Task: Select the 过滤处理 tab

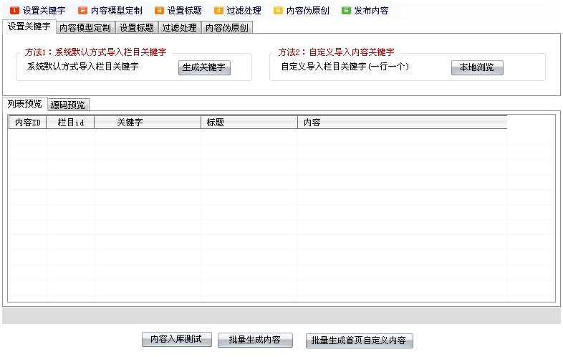Action: click(x=179, y=28)
